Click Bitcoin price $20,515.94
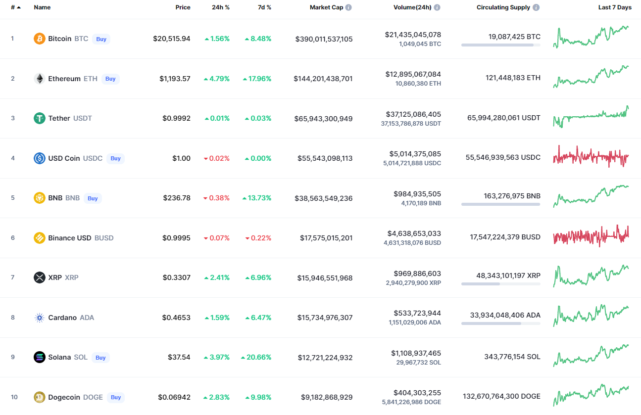The width and height of the screenshot is (641, 415). click(x=172, y=39)
